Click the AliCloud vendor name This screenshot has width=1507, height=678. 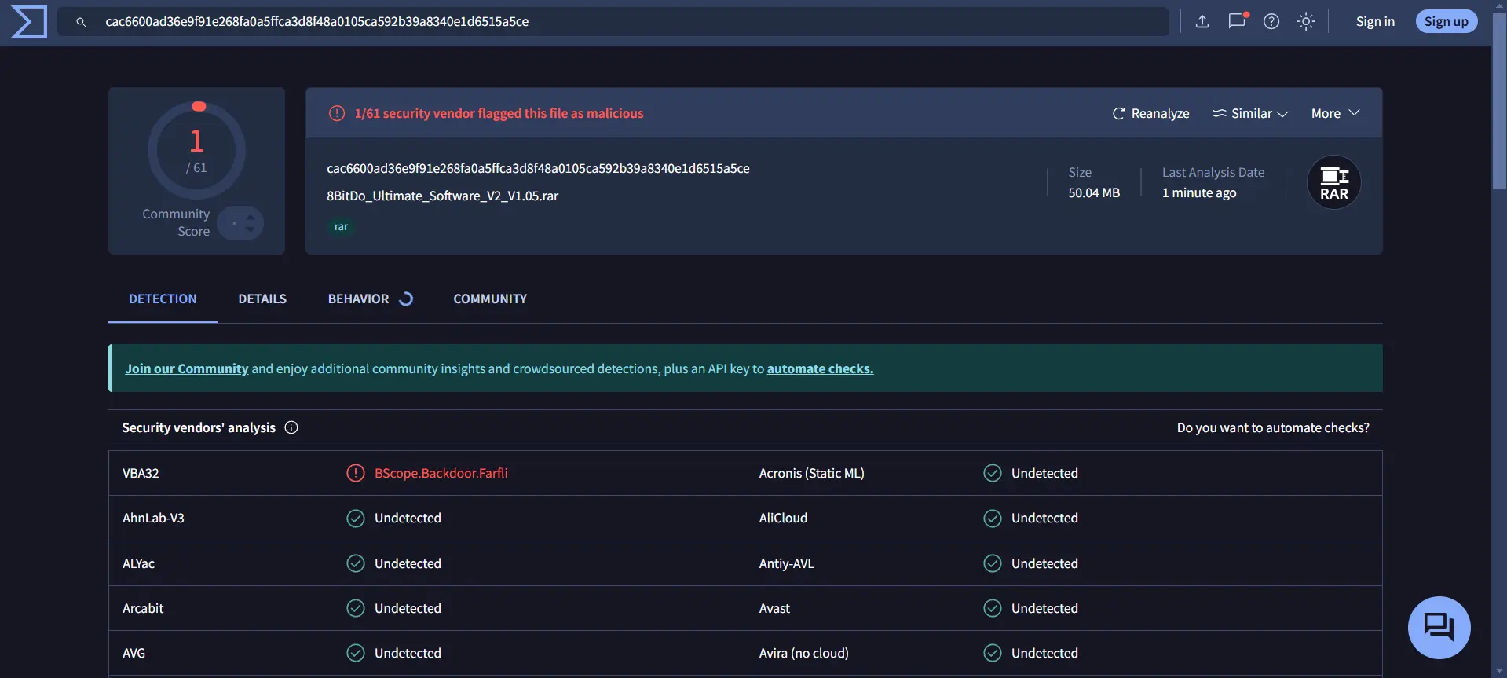(783, 518)
